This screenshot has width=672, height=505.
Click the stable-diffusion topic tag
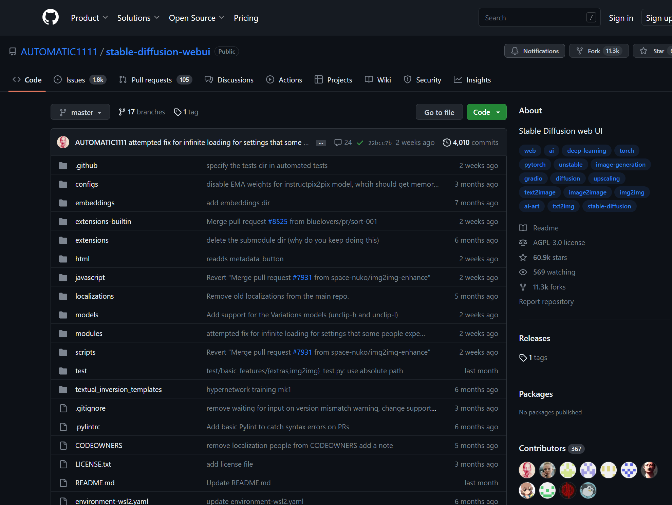coord(609,206)
